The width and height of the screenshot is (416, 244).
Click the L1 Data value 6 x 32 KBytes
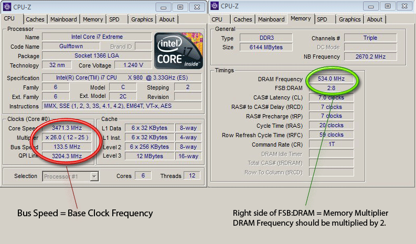[x=150, y=128]
